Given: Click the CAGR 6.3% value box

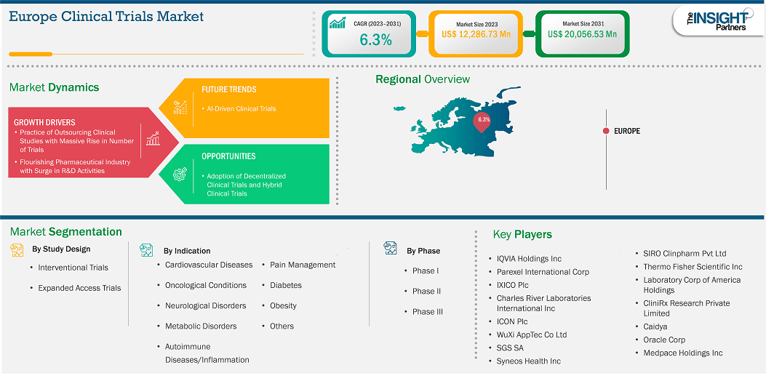Looking at the screenshot, I should pyautogui.click(x=370, y=33).
